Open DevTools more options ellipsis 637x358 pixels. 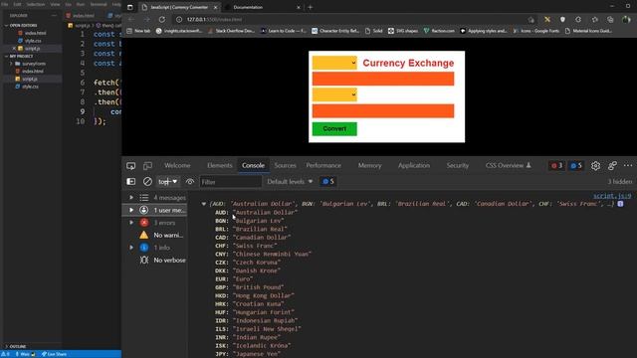(628, 166)
